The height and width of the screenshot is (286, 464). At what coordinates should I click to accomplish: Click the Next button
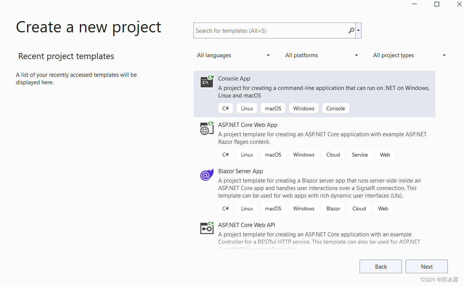pos(426,266)
